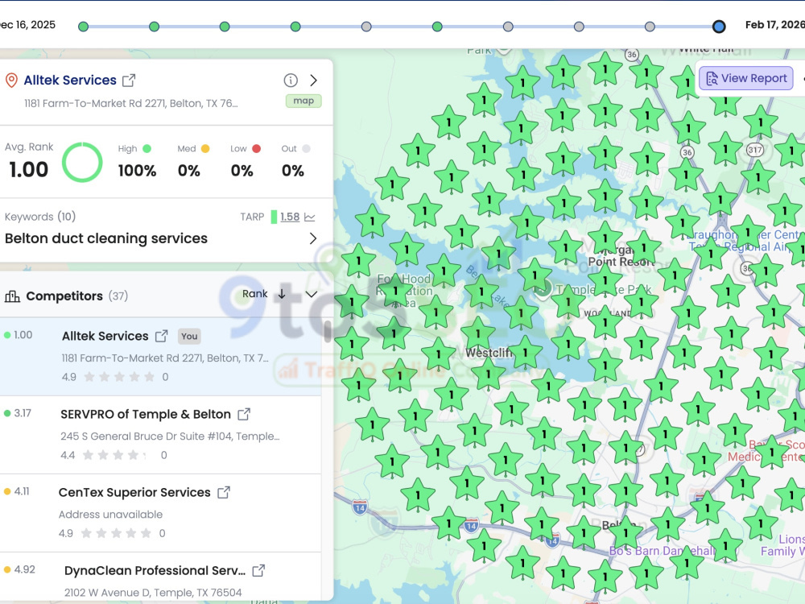Open external link for SERVPRO of Temple & Belton
Viewport: 805px width, 604px height.
244,414
